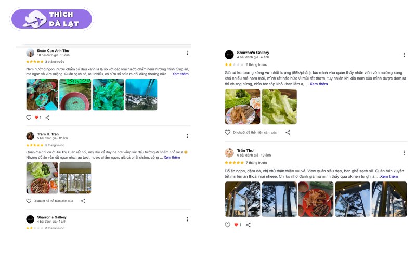Image resolution: width=416 pixels, height=260 pixels.
Task: Toggle the heart reaction on Trần Thư's review
Action: click(x=227, y=225)
